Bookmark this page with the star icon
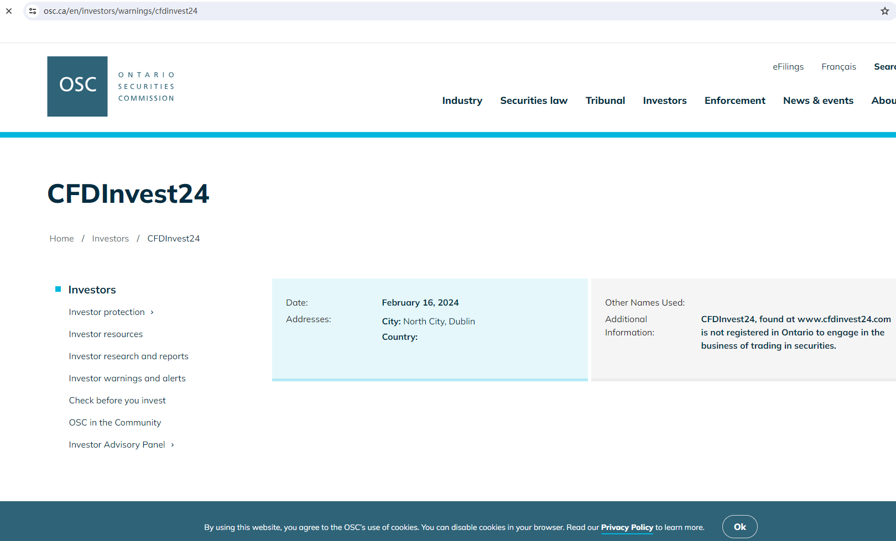The height and width of the screenshot is (541, 896). (x=884, y=11)
